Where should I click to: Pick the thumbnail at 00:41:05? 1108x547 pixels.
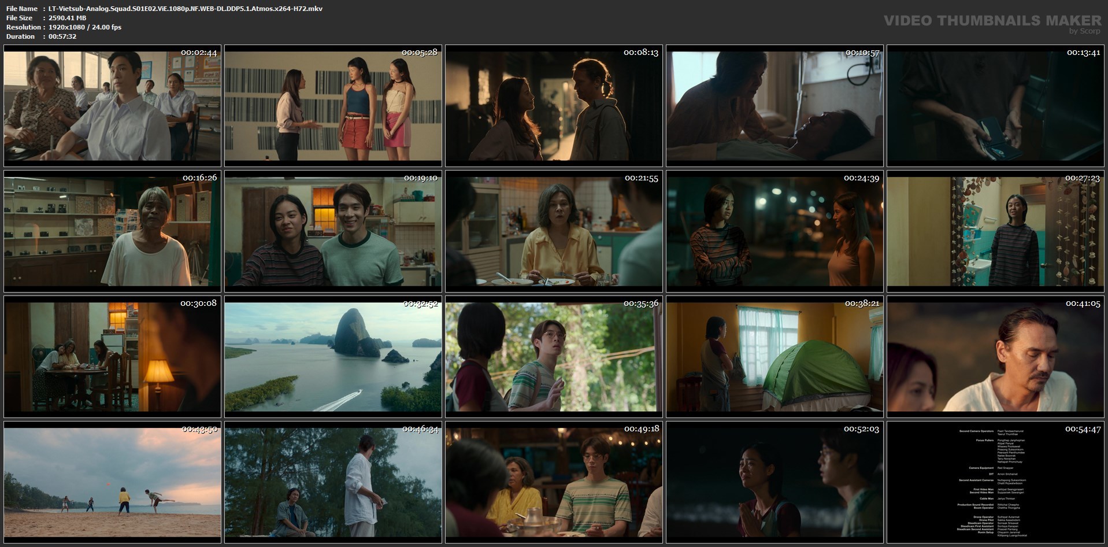pyautogui.click(x=995, y=357)
